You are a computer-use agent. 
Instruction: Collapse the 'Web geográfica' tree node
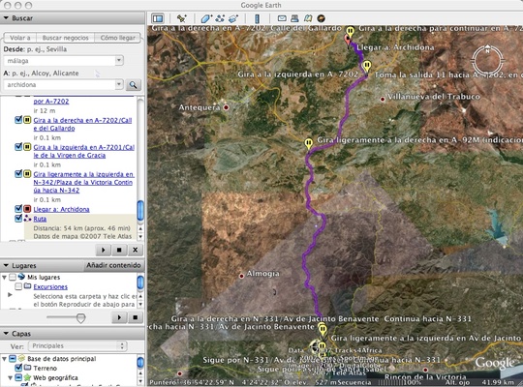(x=11, y=378)
